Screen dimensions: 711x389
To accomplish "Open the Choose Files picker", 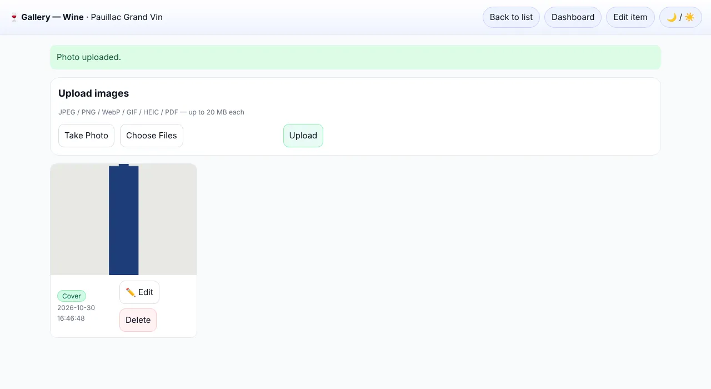I will tap(152, 136).
